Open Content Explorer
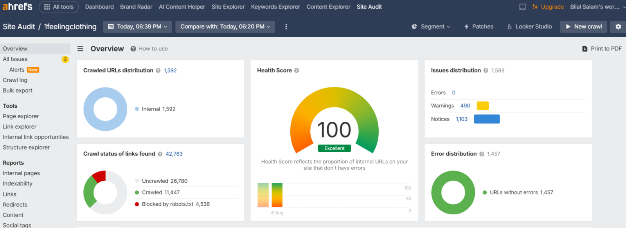Screen dimensions: 626x228 click(328, 7)
